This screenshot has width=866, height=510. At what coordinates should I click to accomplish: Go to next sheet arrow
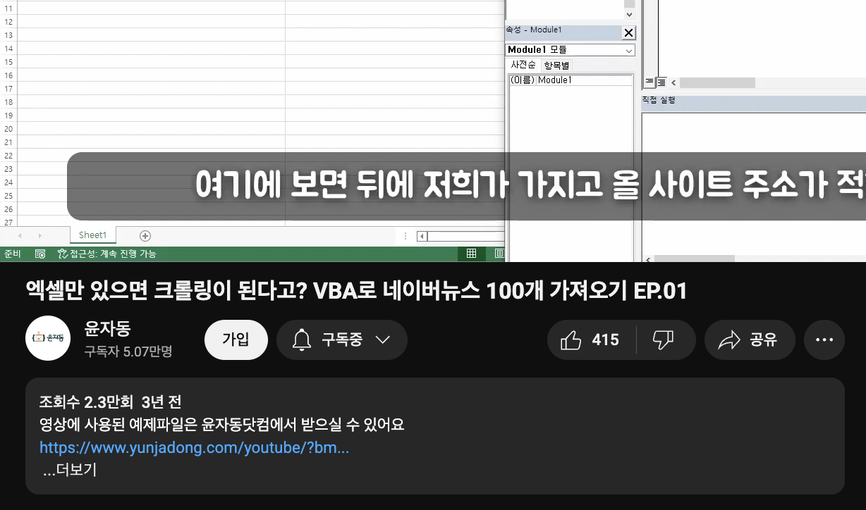(39, 235)
